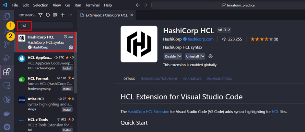Open the View menu
The image size is (305, 132).
tap(57, 5)
